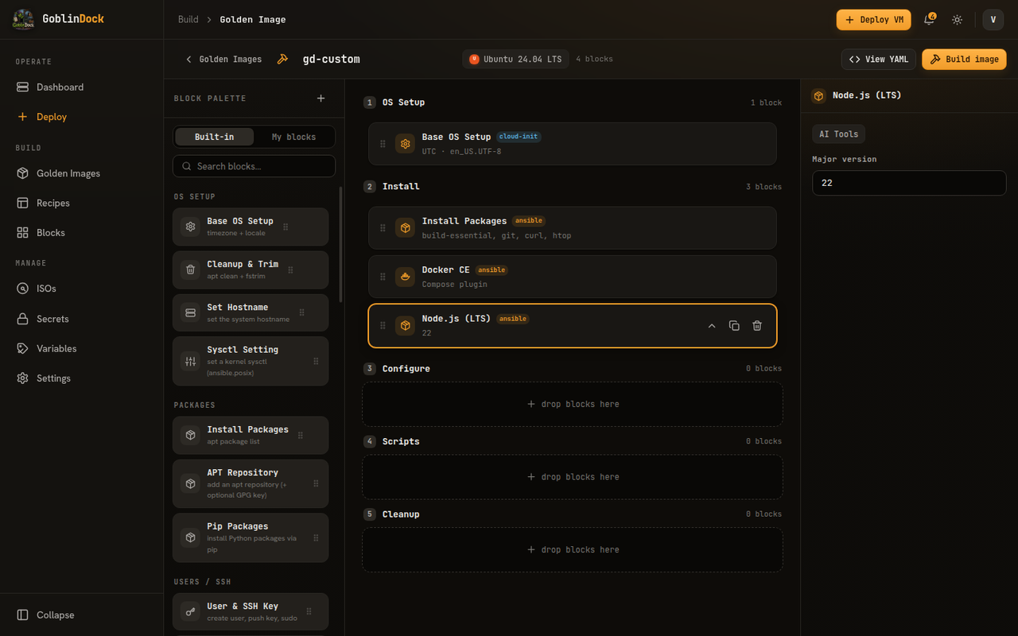Click the GoblinDock logo
The image size is (1018, 636).
click(23, 20)
